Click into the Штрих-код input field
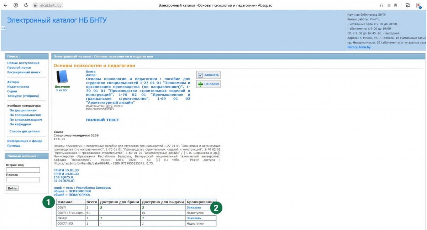The height and width of the screenshot is (230, 427). click(x=23, y=170)
